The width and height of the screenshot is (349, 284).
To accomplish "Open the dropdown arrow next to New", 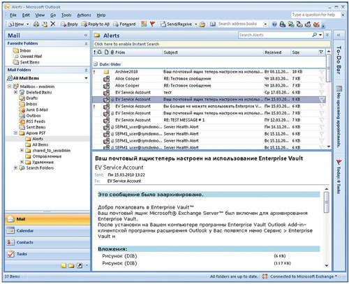I will pos(27,24).
